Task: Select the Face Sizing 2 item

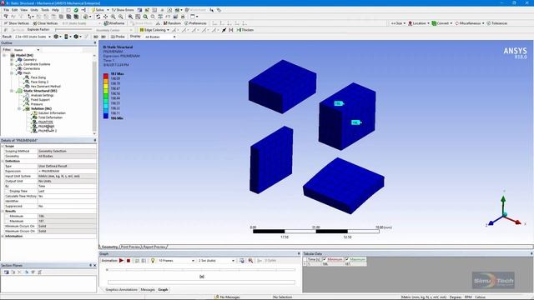Action: (x=39, y=82)
